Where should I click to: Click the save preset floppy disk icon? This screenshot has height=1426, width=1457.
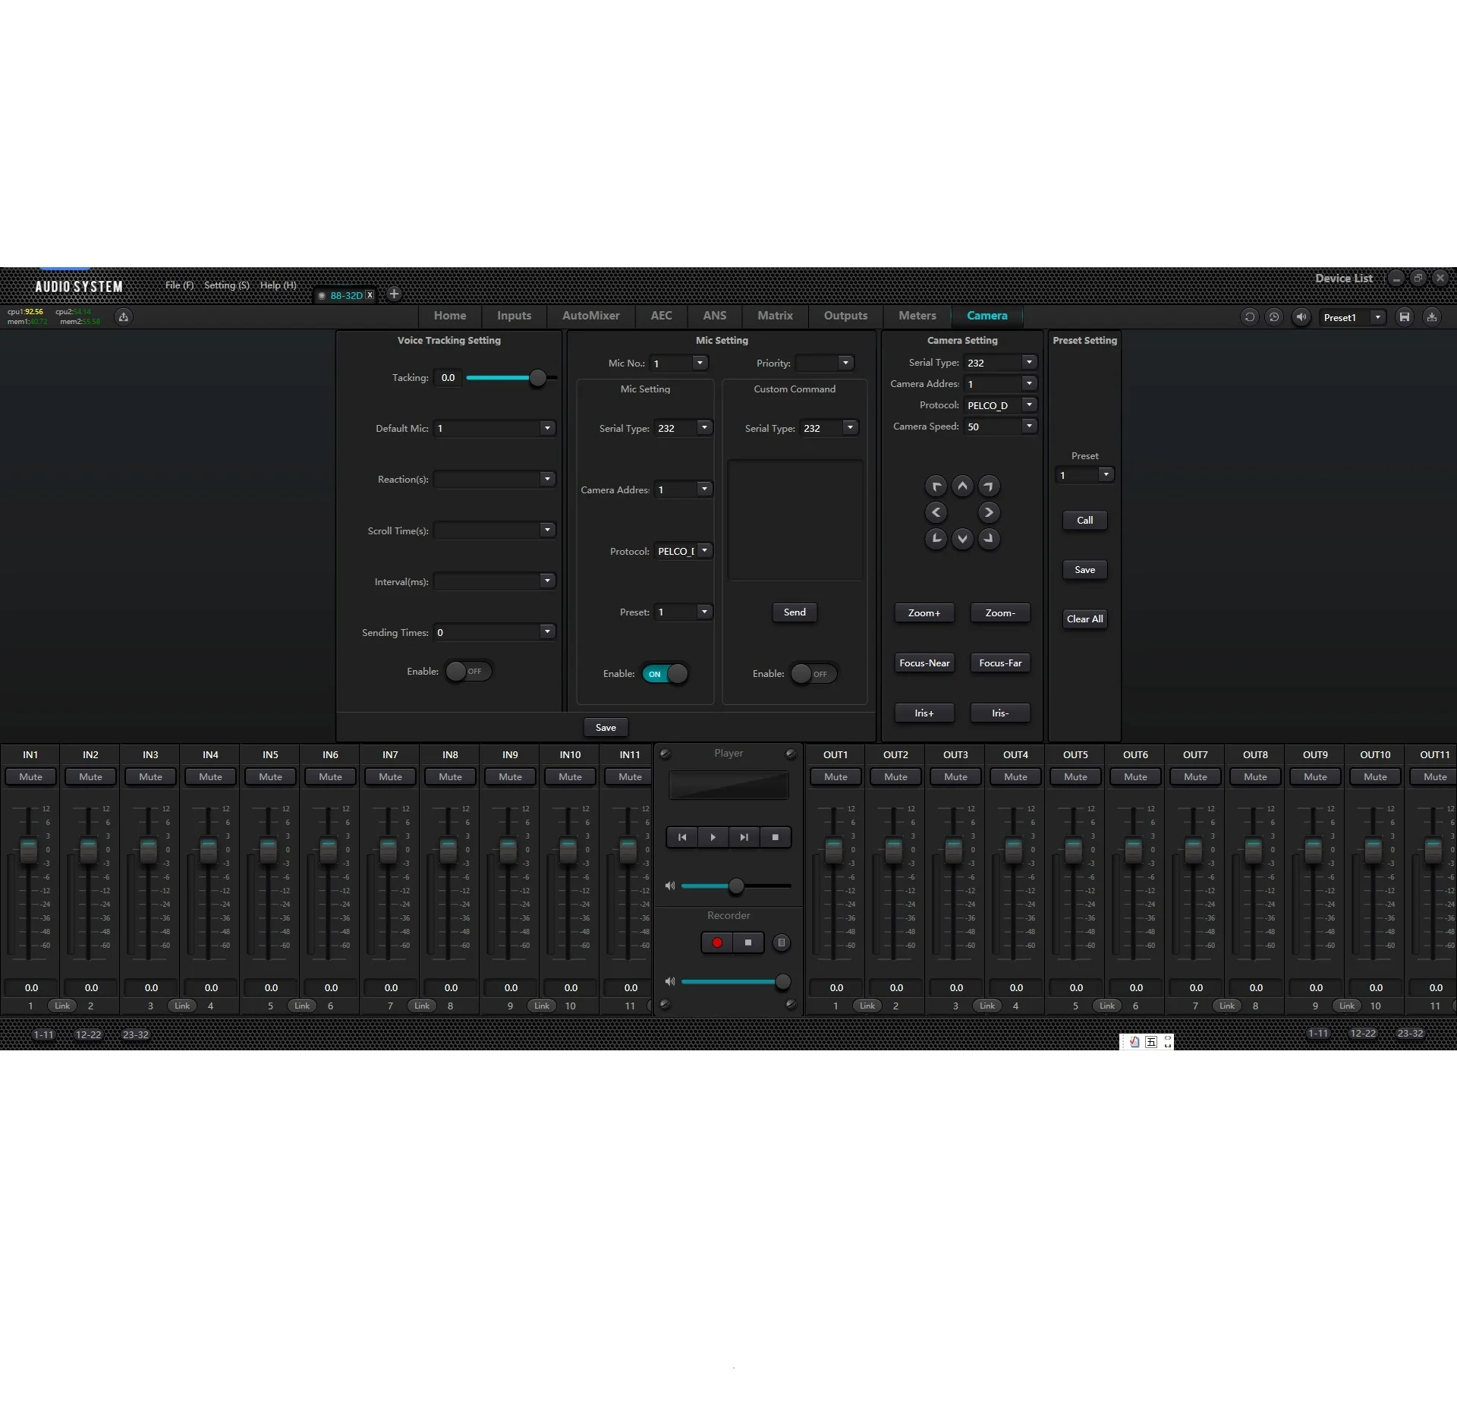click(x=1404, y=317)
